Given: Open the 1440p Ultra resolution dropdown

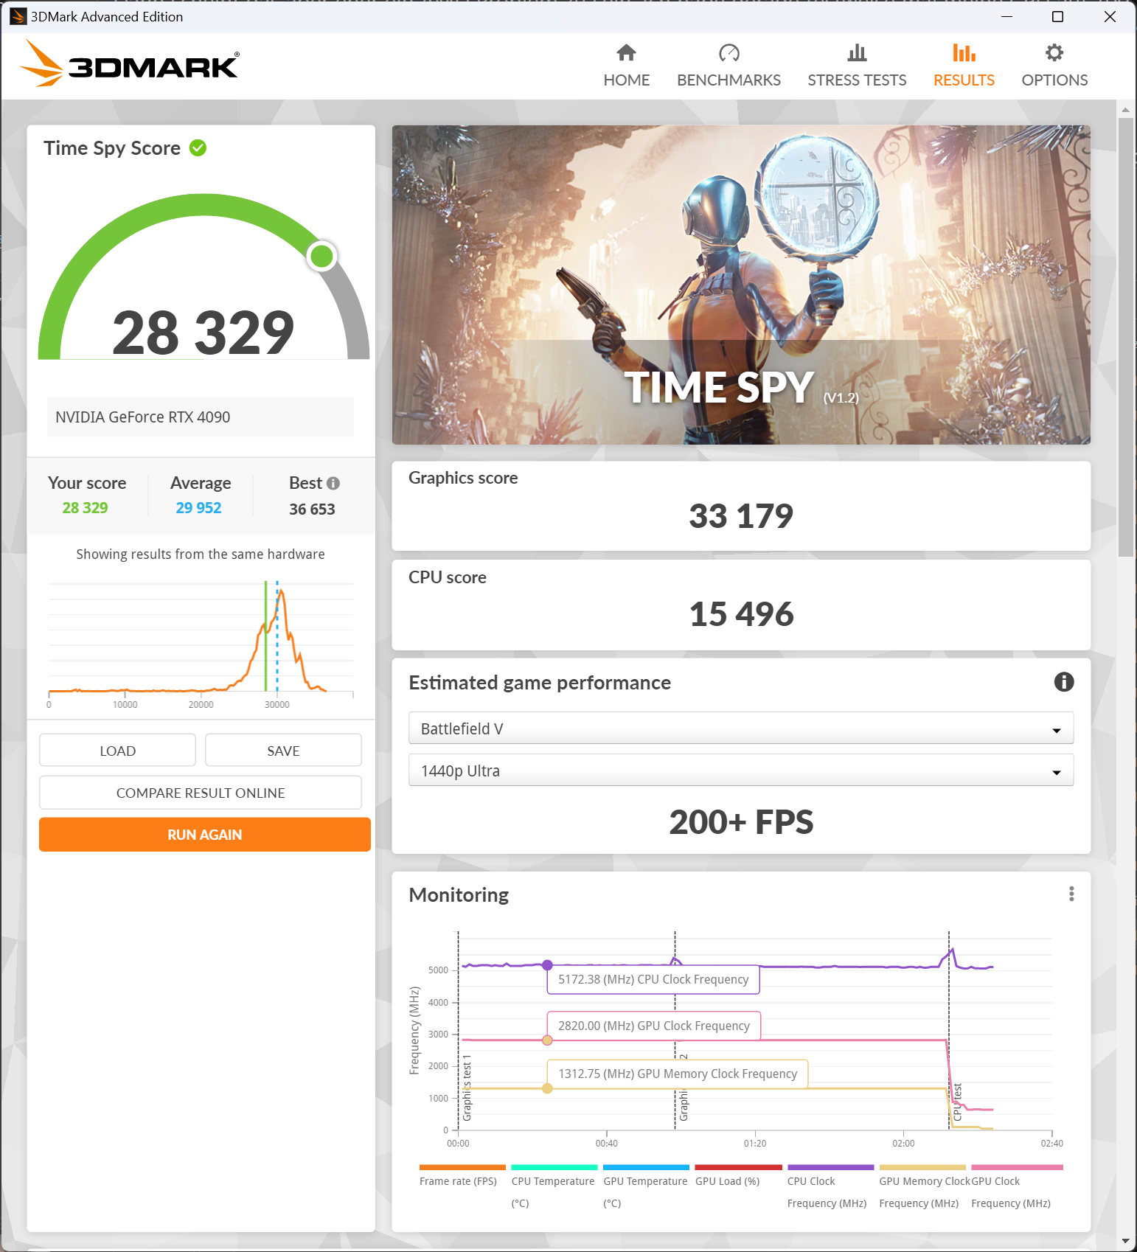Looking at the screenshot, I should point(741,771).
